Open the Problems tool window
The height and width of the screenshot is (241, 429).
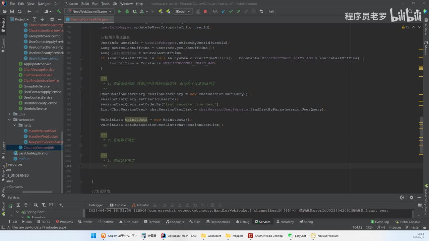[64, 222]
